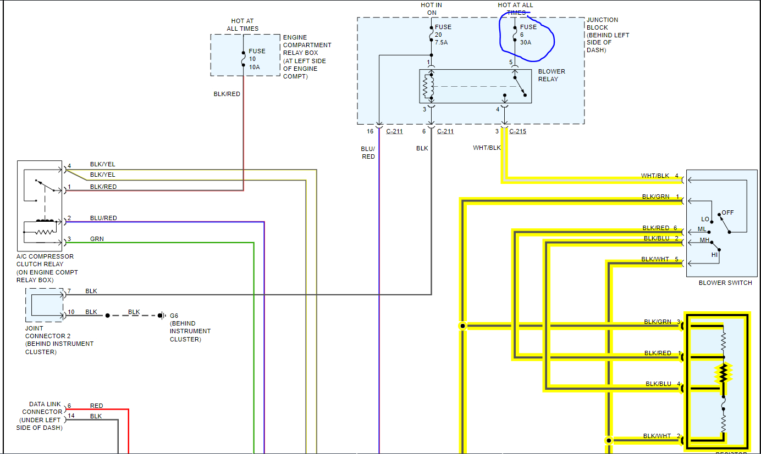Click the BLK label at data link pin 14
The width and height of the screenshot is (761, 454).
pos(96,416)
